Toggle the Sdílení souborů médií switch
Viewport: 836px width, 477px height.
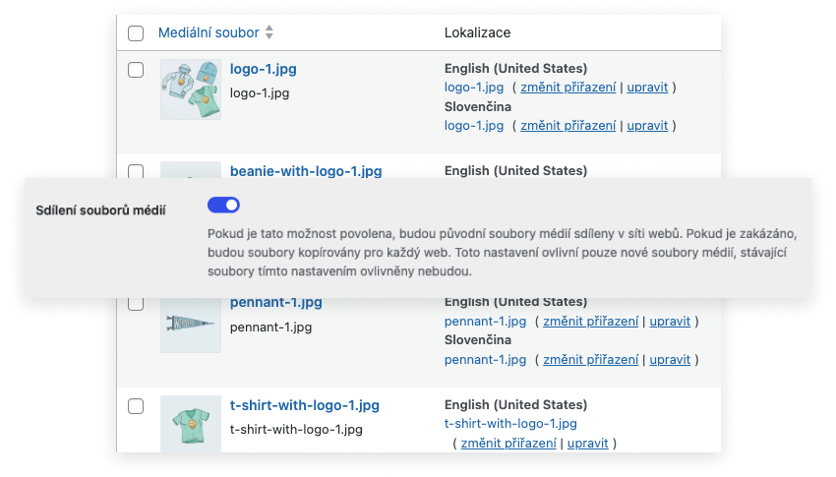[223, 206]
